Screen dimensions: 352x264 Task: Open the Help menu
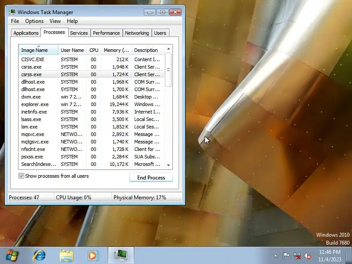[72, 21]
